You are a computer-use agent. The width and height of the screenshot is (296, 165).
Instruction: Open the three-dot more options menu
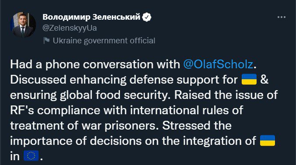282,17
